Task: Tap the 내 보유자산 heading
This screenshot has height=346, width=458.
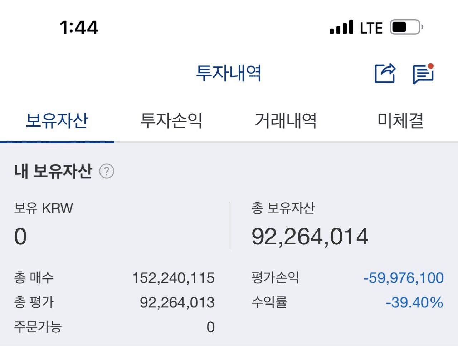Action: [54, 171]
